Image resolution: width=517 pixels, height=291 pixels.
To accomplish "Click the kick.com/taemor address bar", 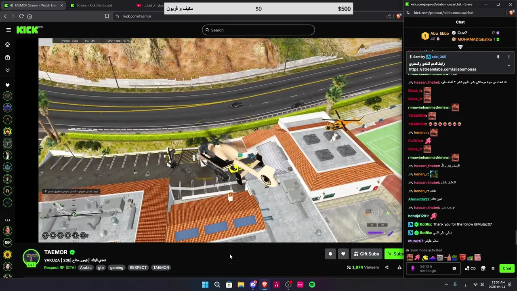I will tap(250, 16).
